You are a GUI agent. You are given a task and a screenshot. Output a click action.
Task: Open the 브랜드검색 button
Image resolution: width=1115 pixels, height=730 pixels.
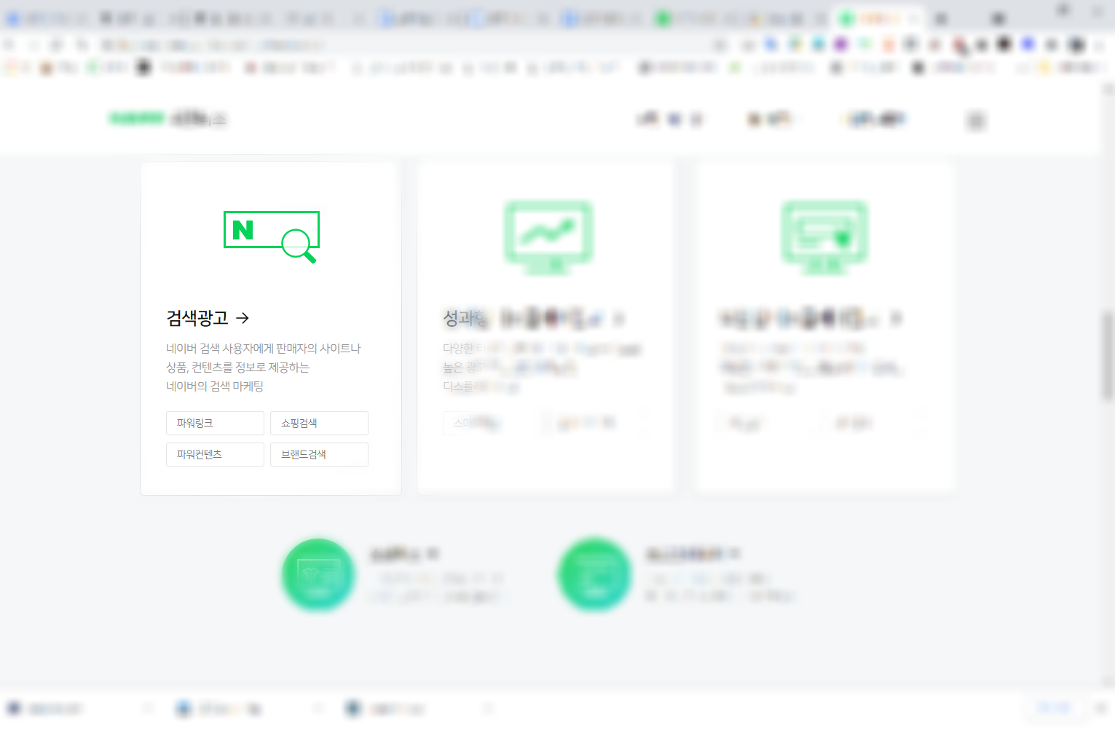click(x=319, y=454)
